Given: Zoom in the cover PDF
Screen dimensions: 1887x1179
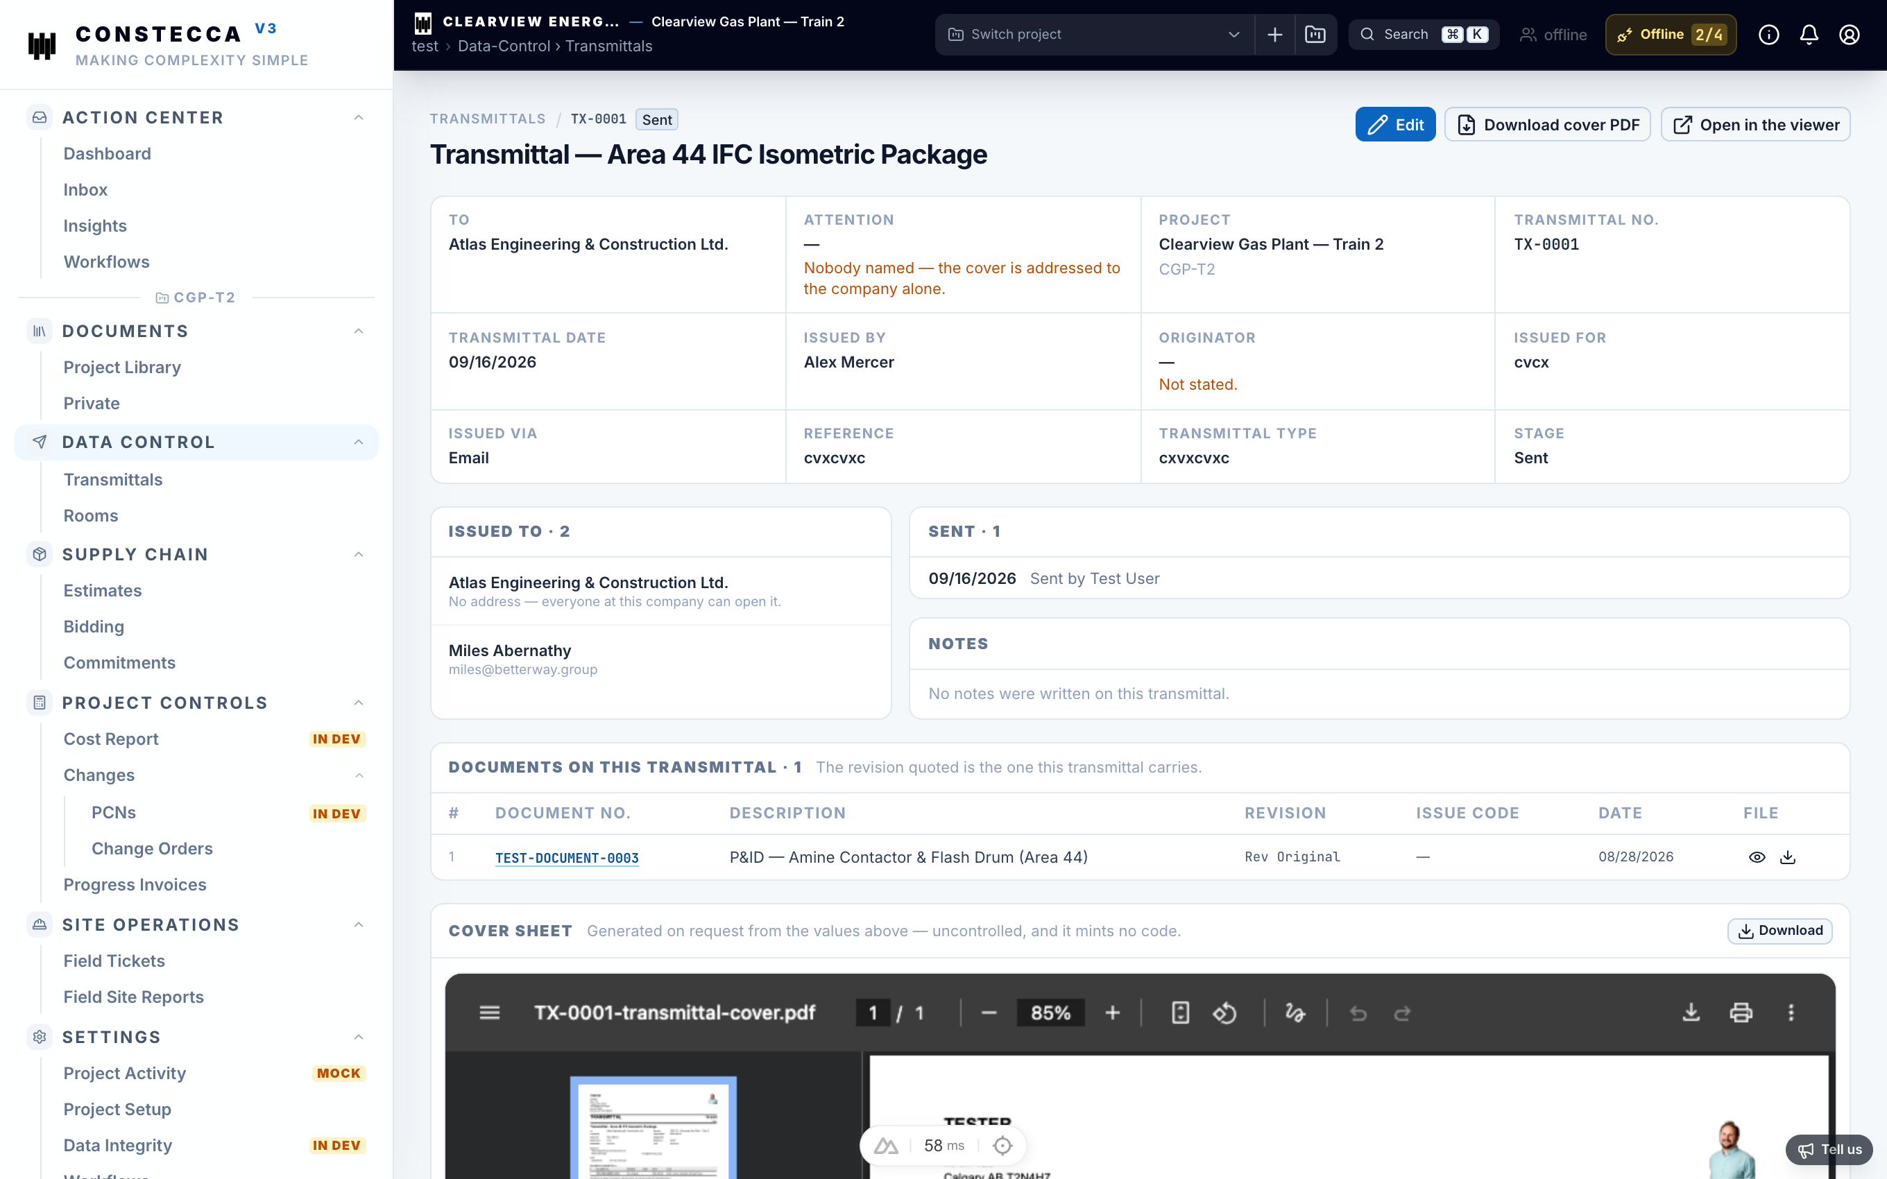Looking at the screenshot, I should click(1113, 1012).
